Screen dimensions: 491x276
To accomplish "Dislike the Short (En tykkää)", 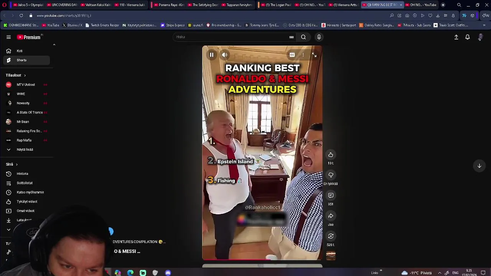I will 331,175.
